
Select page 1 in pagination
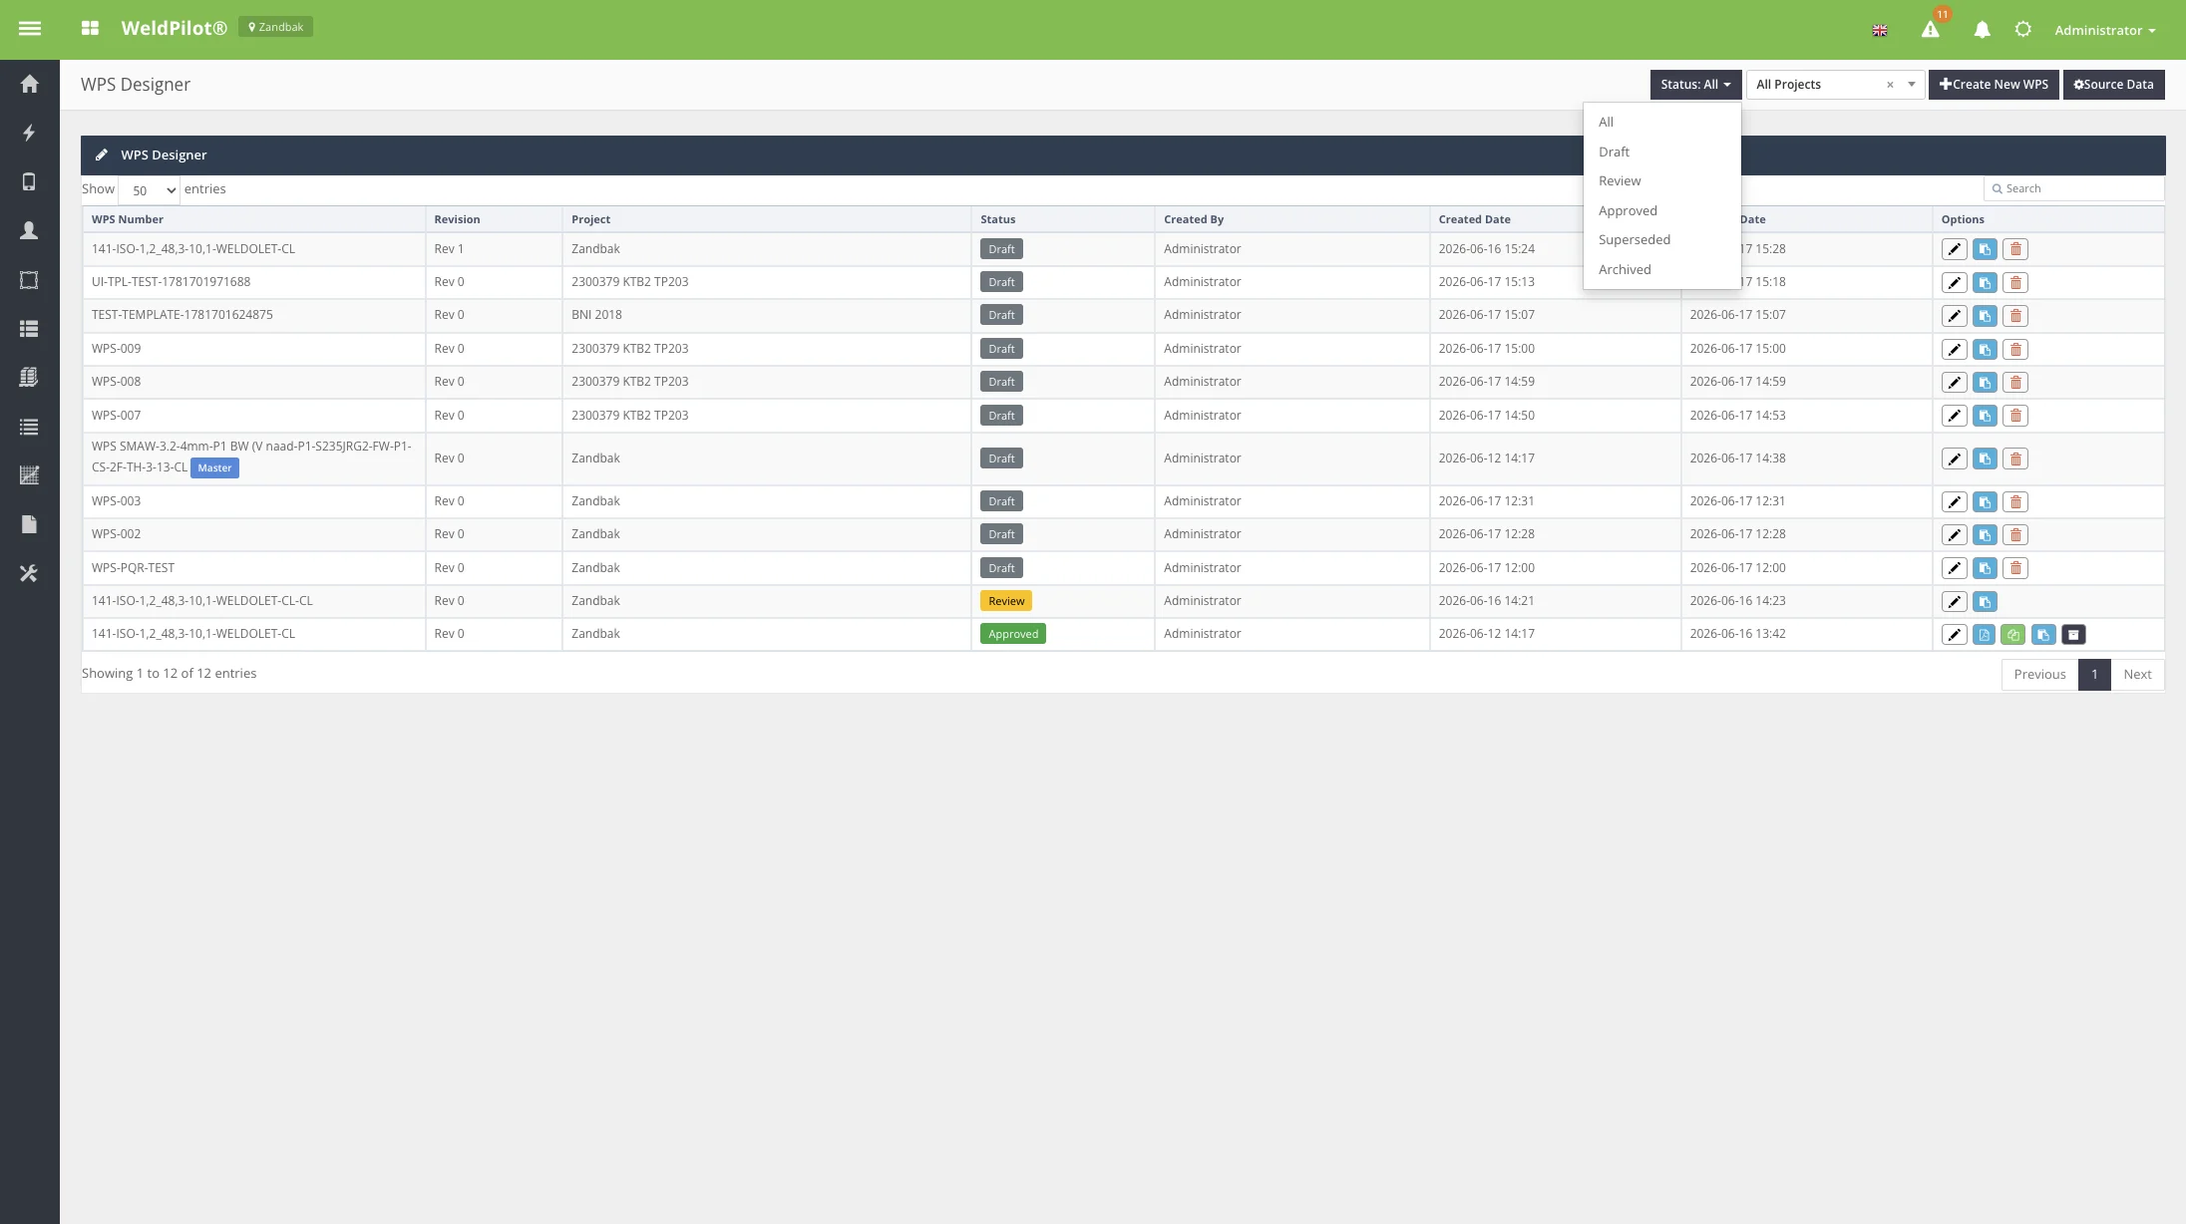2094,675
